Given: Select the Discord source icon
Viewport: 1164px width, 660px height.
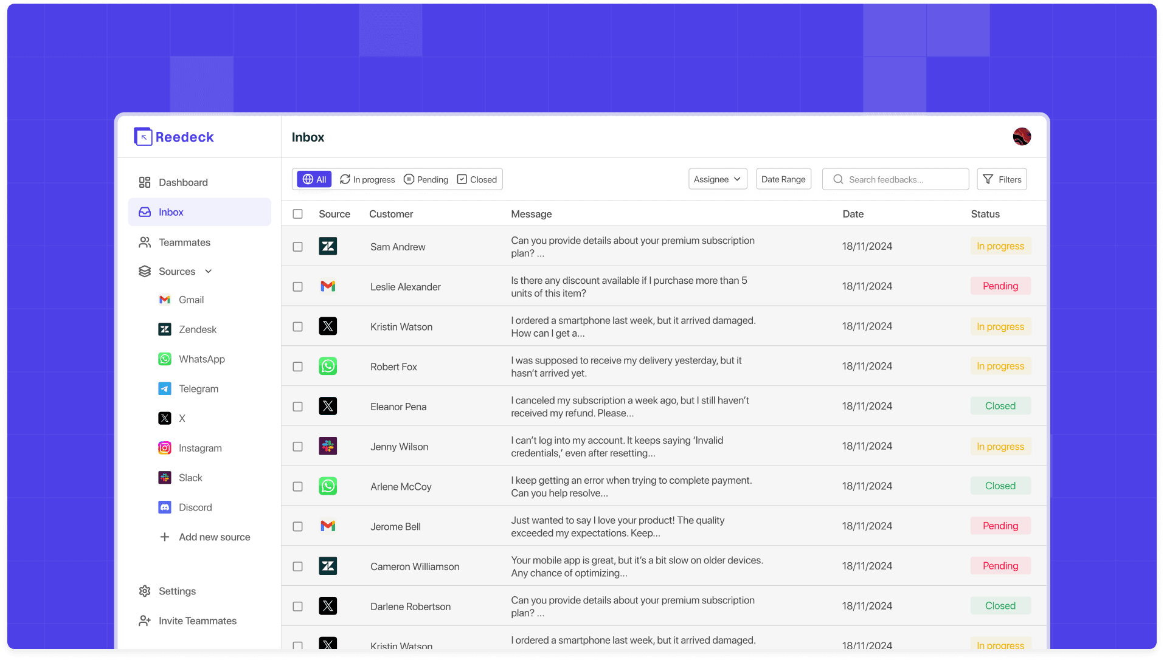Looking at the screenshot, I should click(164, 507).
